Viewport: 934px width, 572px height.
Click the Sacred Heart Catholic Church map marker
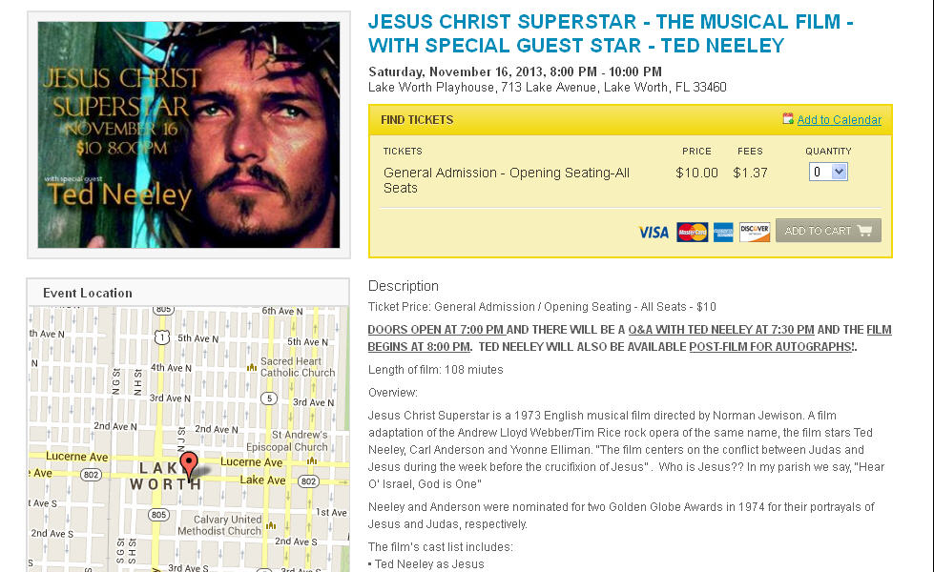point(252,366)
